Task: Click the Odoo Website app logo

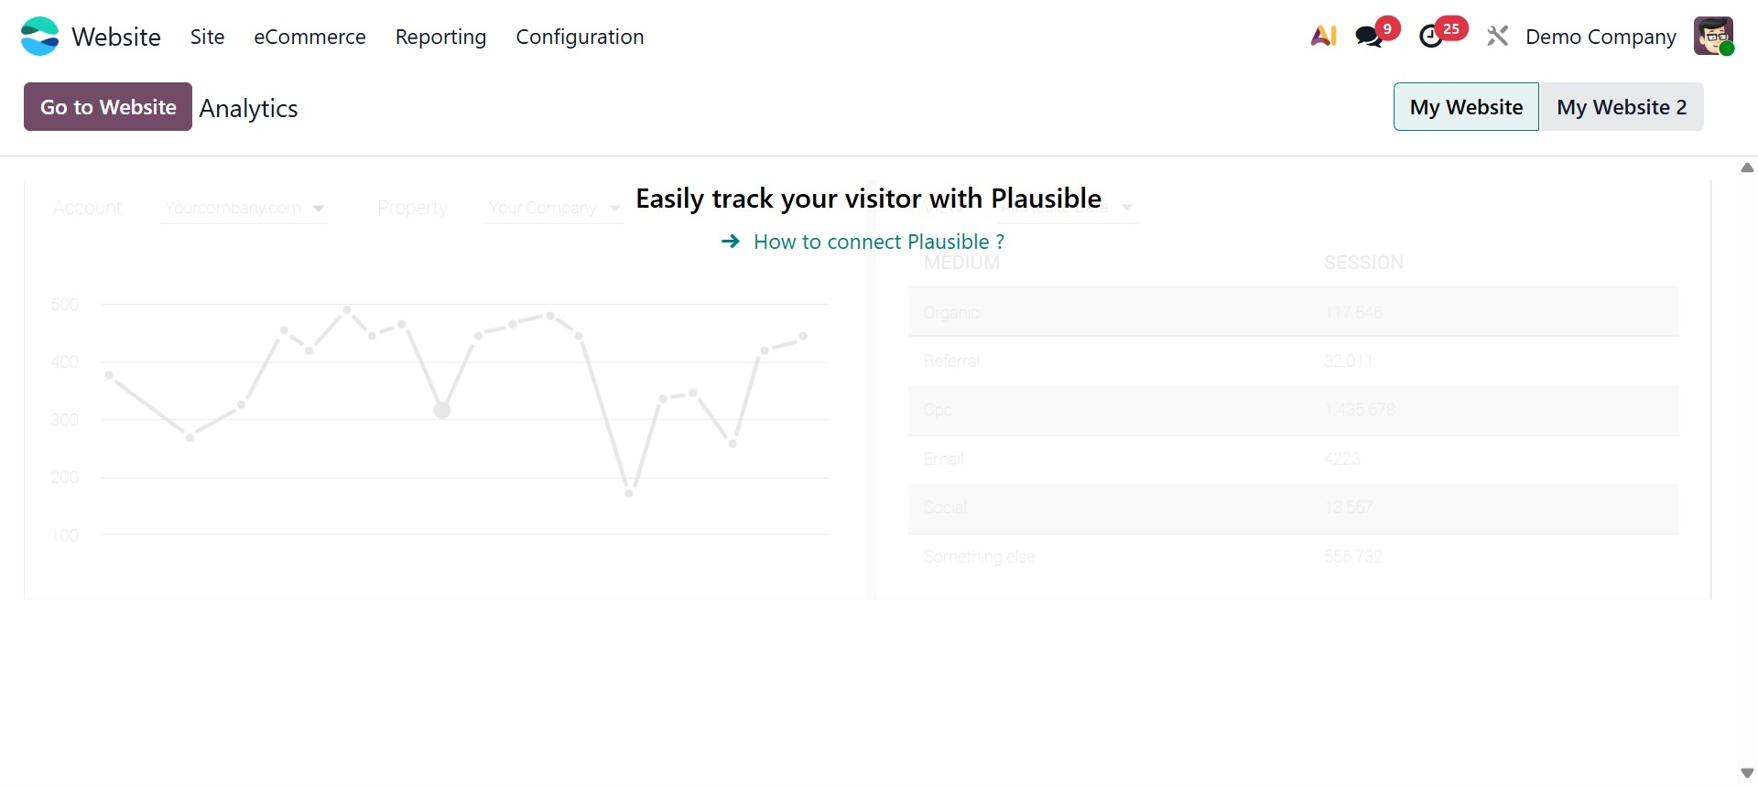Action: click(39, 37)
